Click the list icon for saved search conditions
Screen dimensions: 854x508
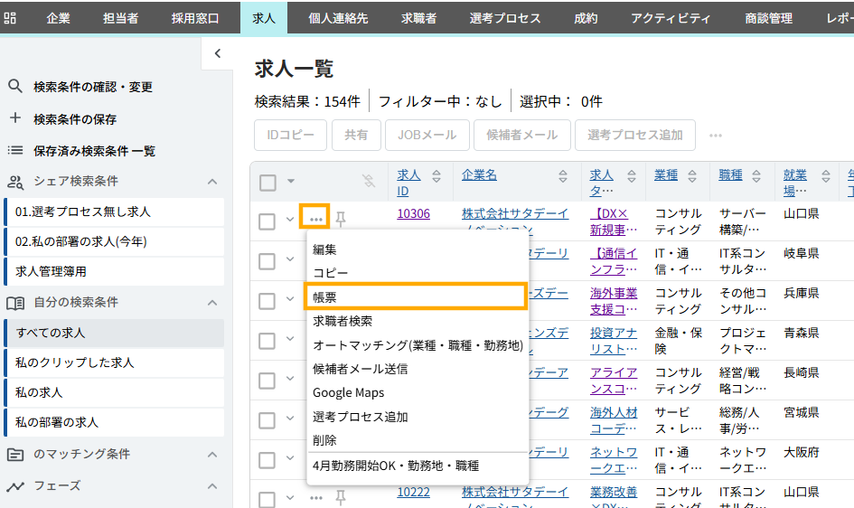coord(15,150)
